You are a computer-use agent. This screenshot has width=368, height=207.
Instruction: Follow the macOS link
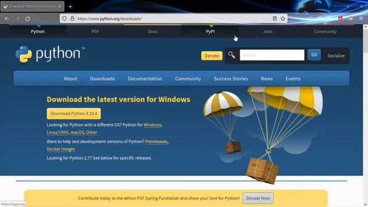coord(77,132)
